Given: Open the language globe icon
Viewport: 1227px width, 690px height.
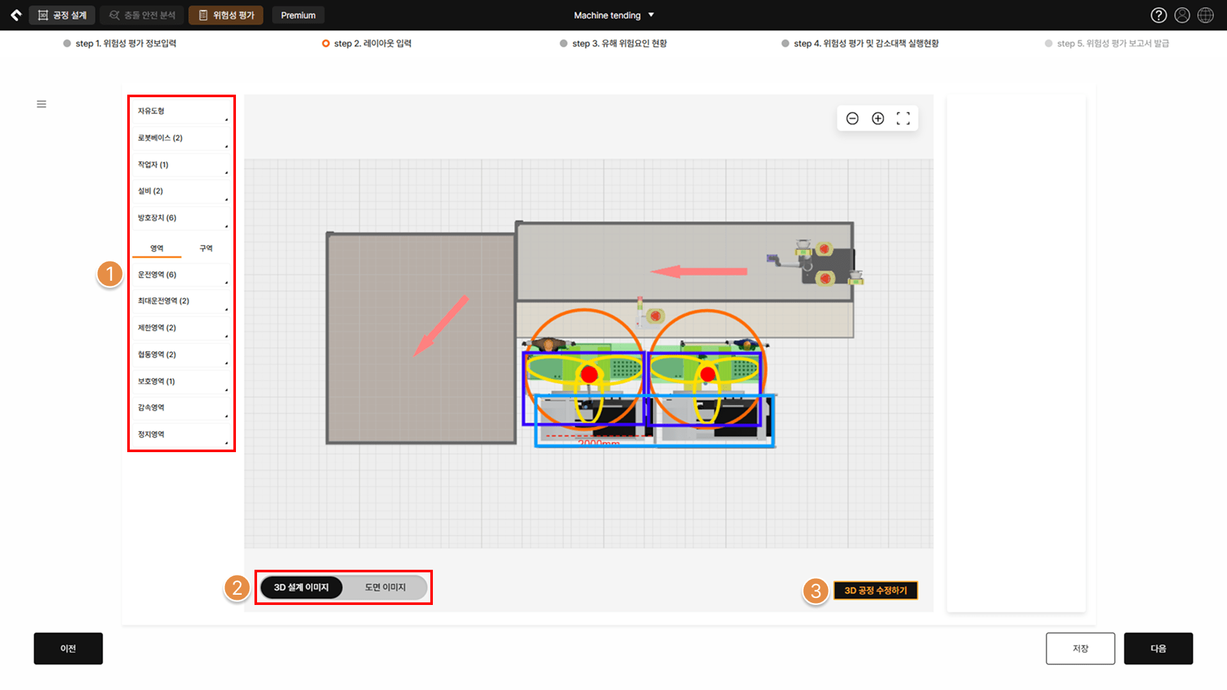Looking at the screenshot, I should point(1205,15).
